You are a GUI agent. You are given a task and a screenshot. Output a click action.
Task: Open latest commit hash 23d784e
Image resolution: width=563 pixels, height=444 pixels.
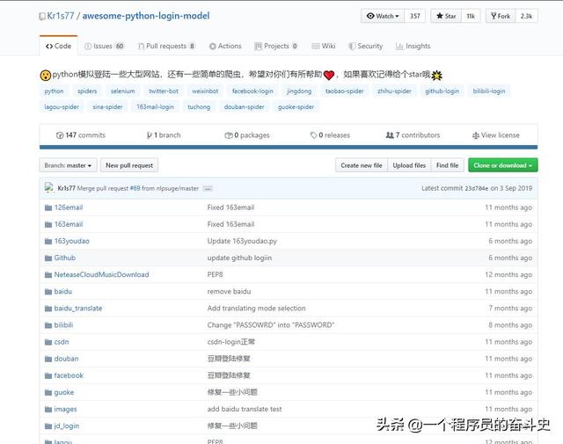click(x=477, y=188)
